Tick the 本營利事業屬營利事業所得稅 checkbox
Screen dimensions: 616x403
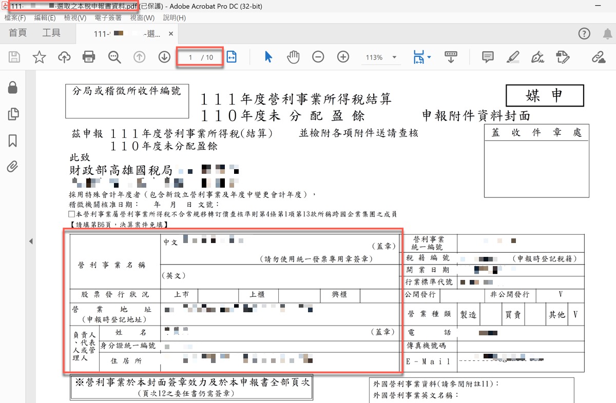tap(71, 214)
